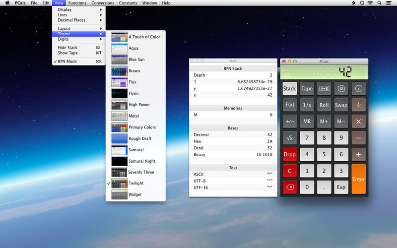Expand the Digits submenu
This screenshot has width=397, height=248.
tap(64, 39)
